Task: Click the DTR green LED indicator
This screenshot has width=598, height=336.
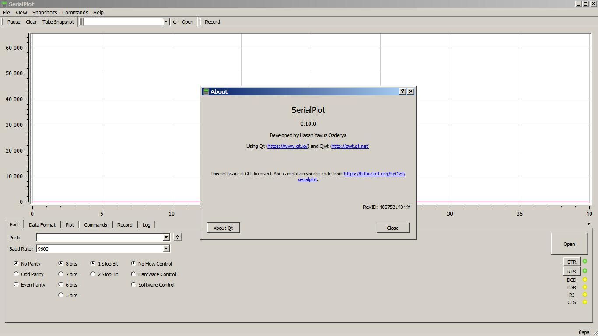Action: pos(584,262)
